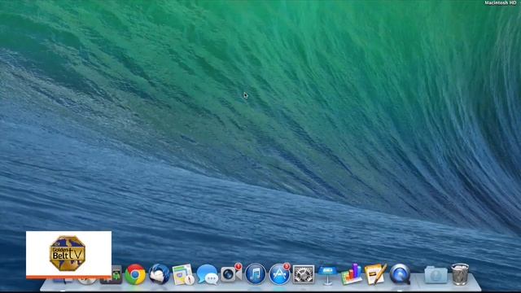
Task: Open iTunes from the Dock
Action: 255,274
